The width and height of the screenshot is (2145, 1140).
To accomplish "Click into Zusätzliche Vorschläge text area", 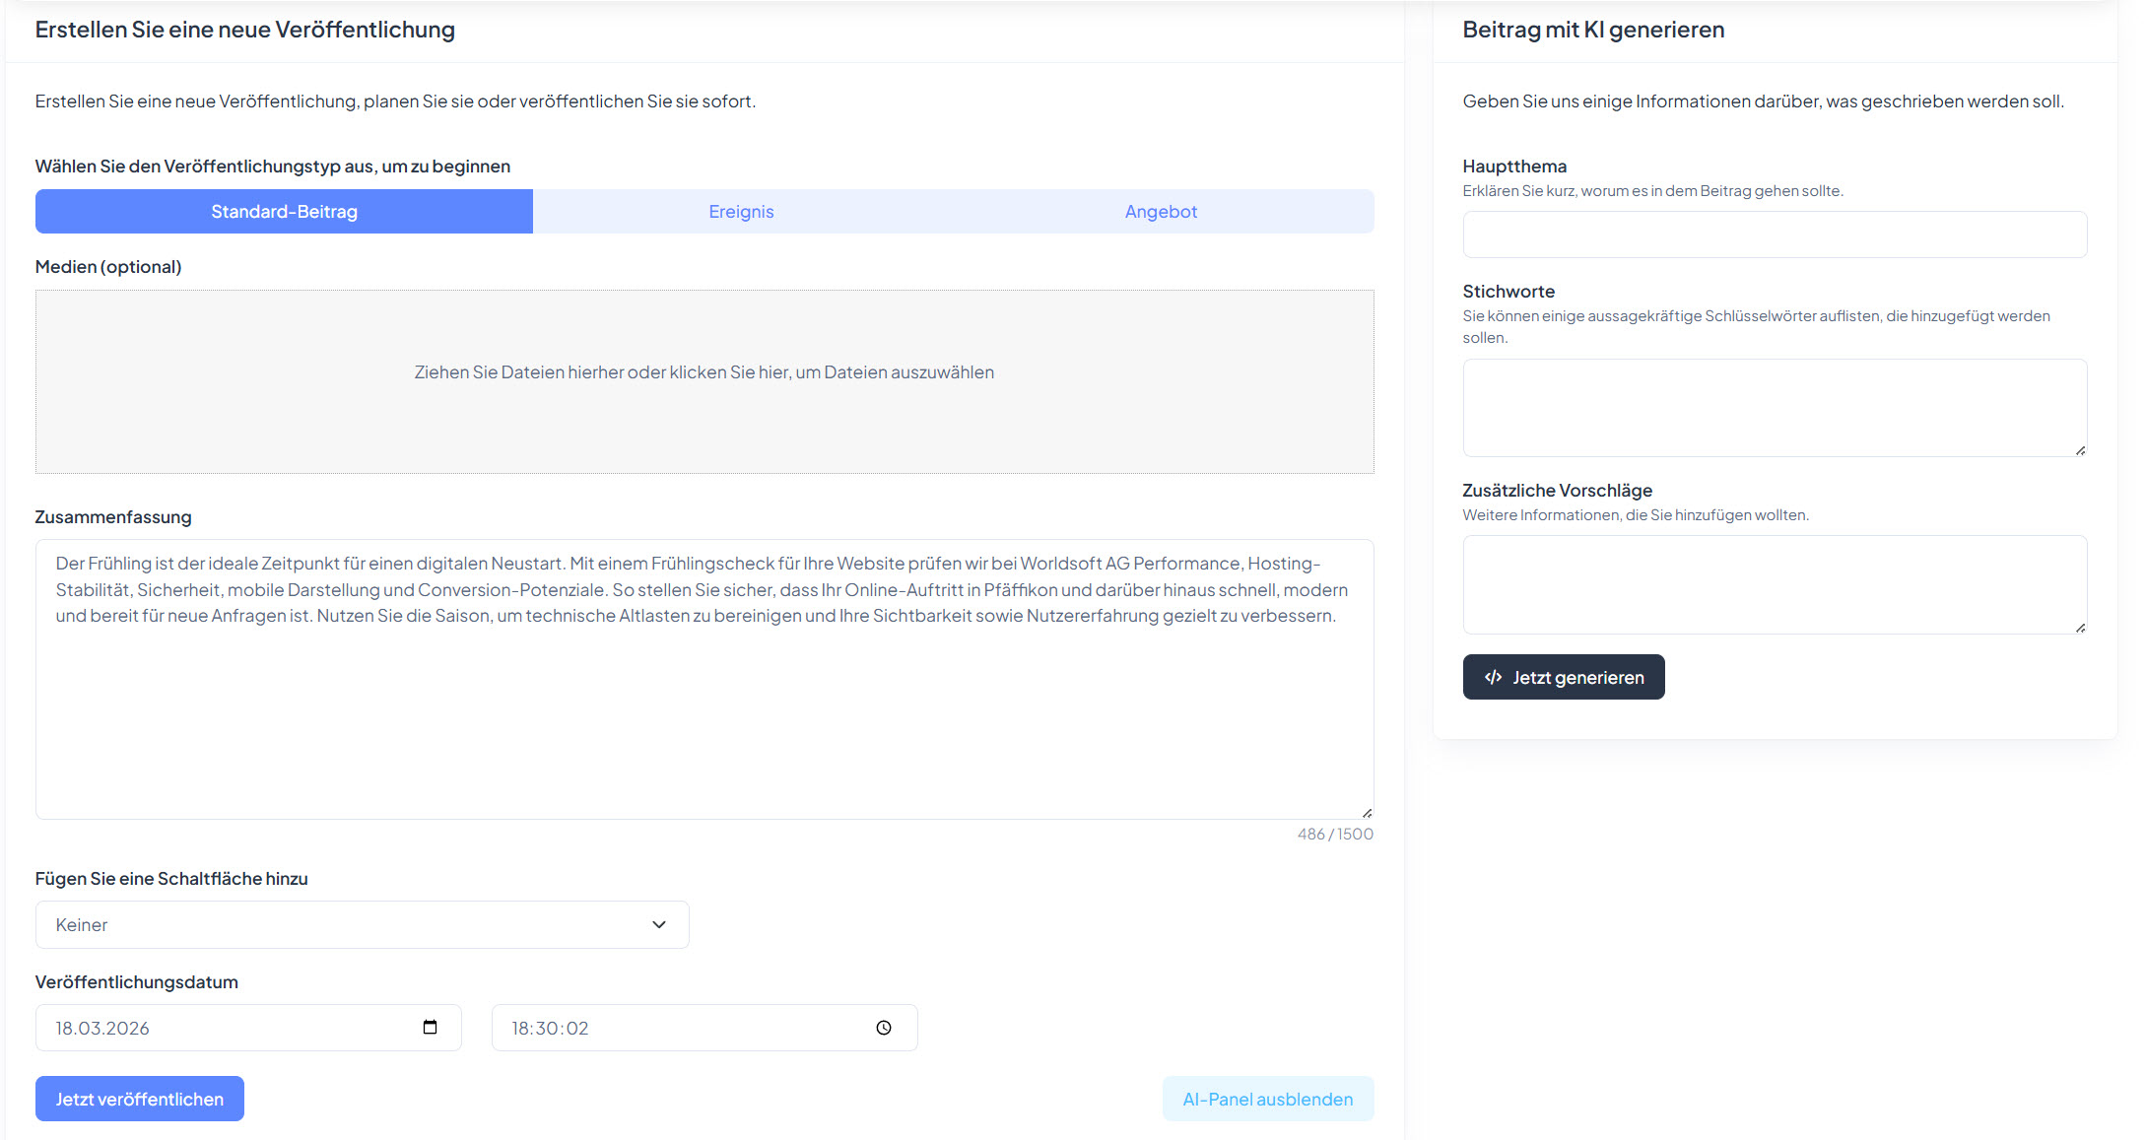I will pos(1774,584).
